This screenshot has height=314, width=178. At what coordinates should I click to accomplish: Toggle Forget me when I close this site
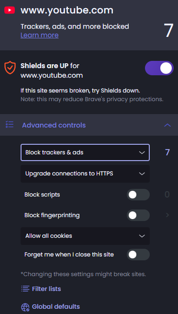click(138, 255)
